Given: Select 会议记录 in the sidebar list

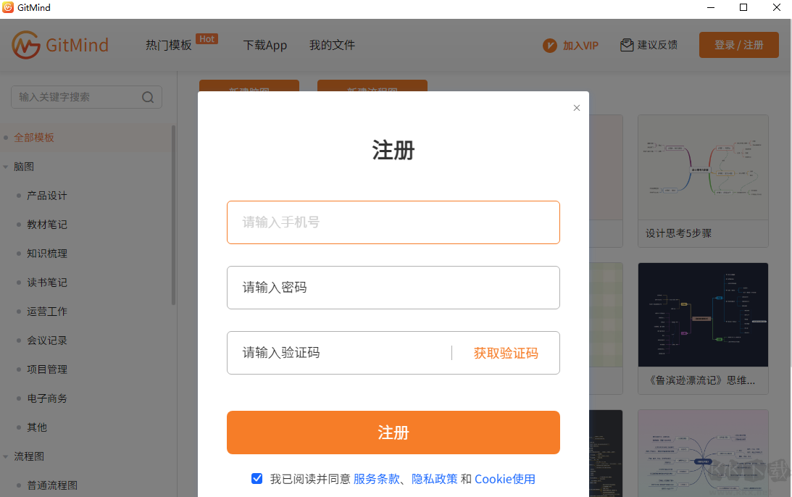Looking at the screenshot, I should (x=46, y=340).
